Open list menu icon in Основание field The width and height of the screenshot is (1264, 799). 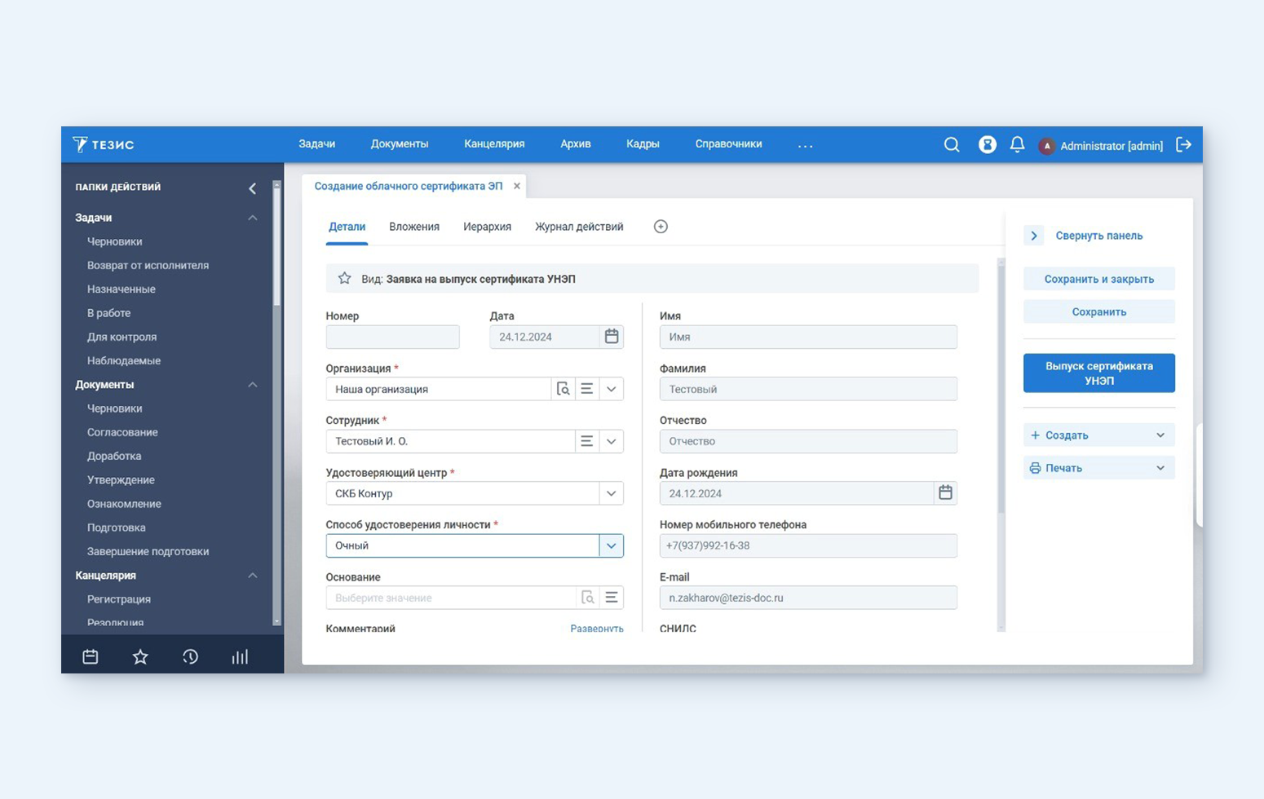tap(611, 598)
